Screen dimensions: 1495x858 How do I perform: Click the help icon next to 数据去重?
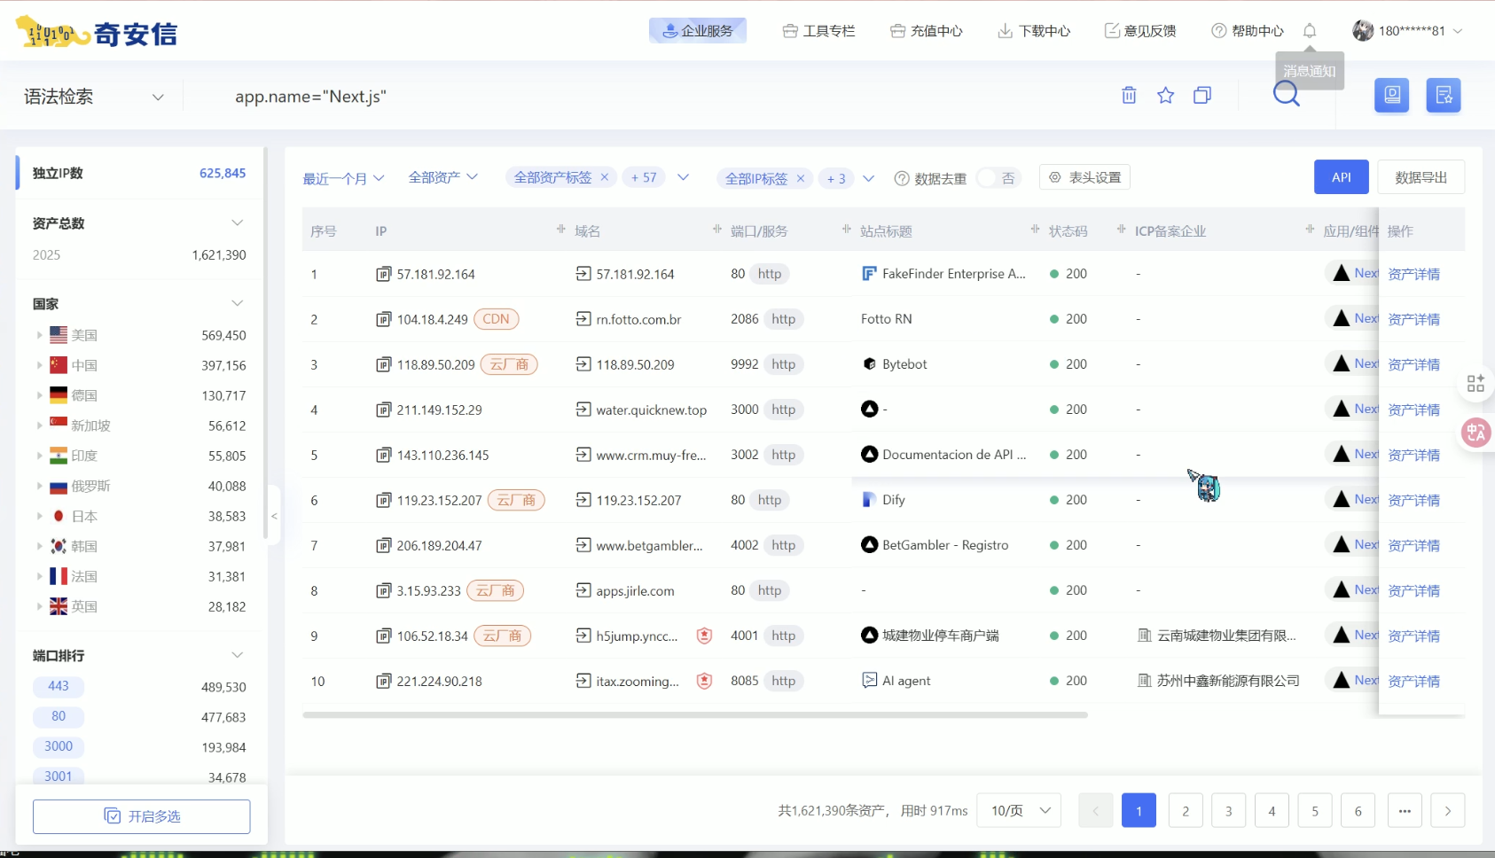902,178
